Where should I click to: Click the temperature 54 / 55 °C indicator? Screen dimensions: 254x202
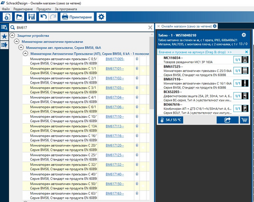[x=170, y=120]
